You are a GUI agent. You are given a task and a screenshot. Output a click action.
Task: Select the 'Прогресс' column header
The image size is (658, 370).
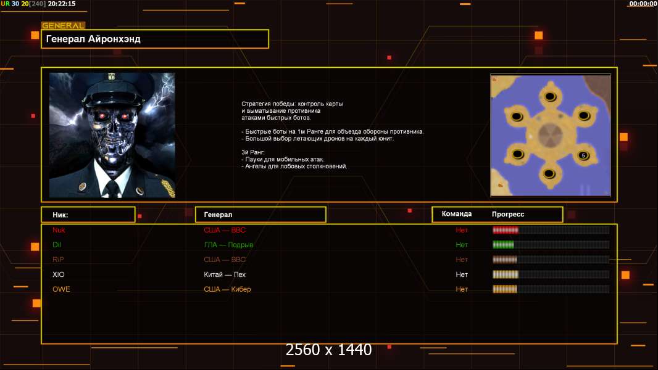point(508,214)
